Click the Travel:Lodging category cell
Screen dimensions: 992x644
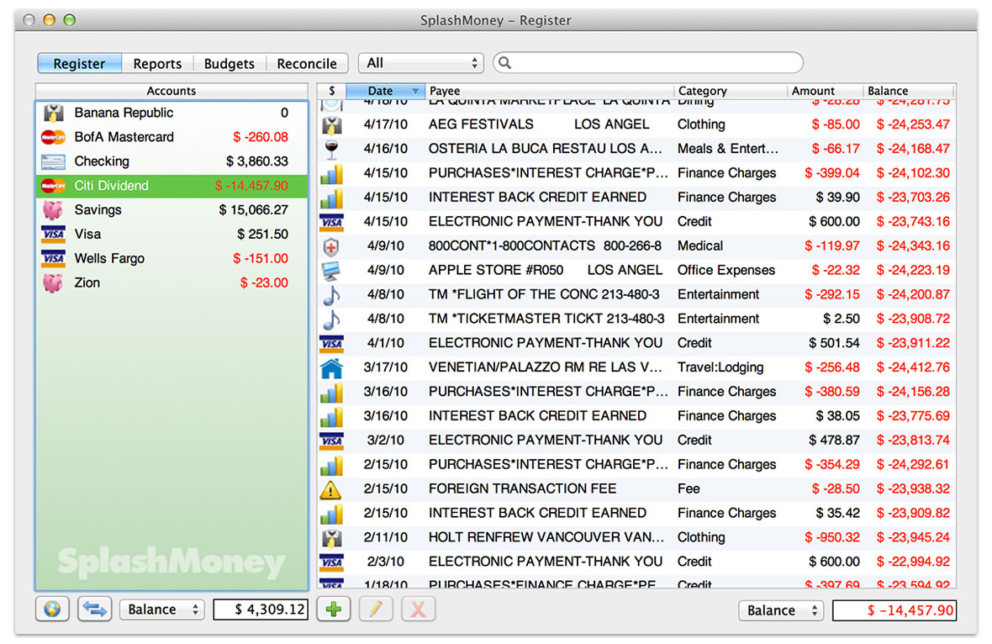tap(720, 367)
